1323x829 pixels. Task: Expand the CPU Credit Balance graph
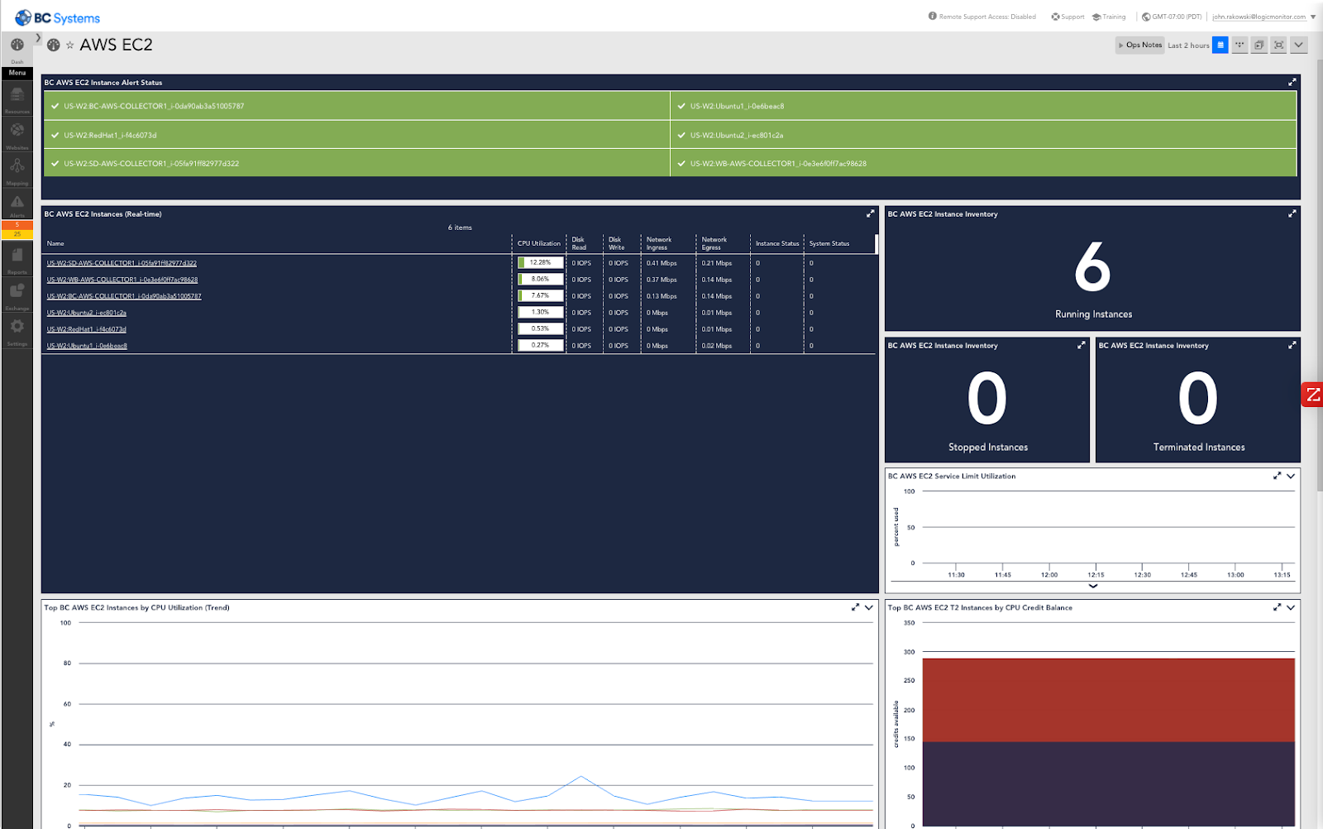click(1277, 607)
